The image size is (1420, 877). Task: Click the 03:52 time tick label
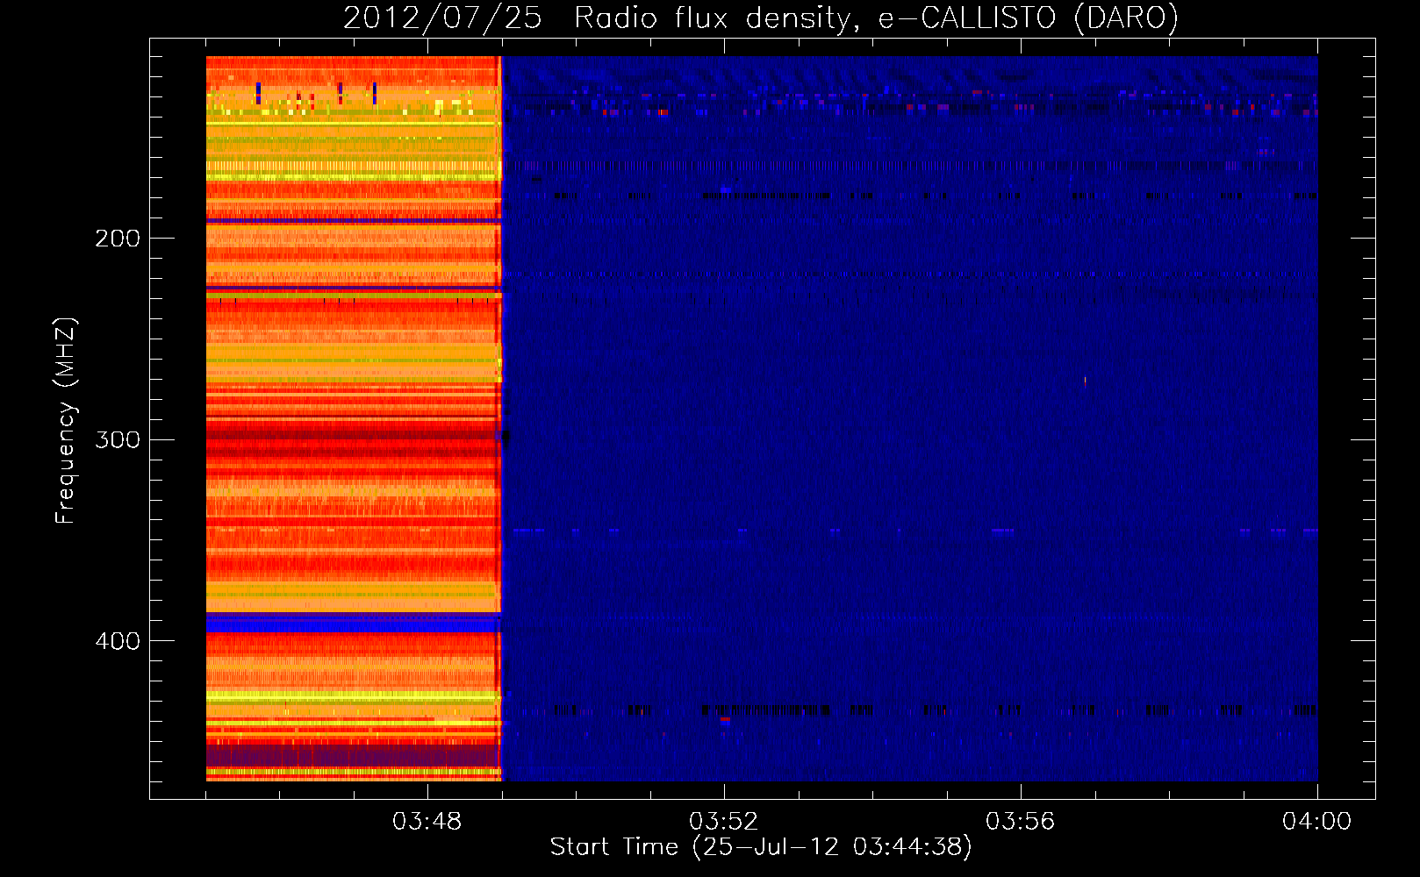[724, 822]
